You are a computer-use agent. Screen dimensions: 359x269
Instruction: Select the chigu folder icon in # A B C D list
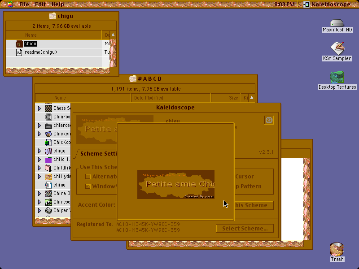pyautogui.click(x=48, y=151)
